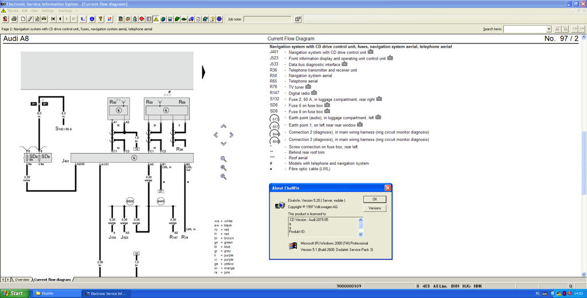Click the J401 component label in diagram
The width and height of the screenshot is (587, 298).
(65, 161)
